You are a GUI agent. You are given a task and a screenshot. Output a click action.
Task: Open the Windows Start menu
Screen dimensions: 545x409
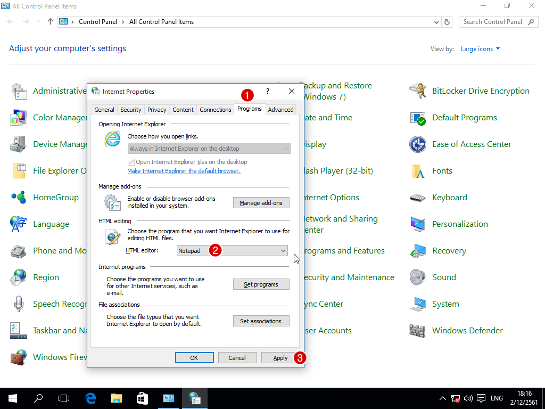click(13, 398)
